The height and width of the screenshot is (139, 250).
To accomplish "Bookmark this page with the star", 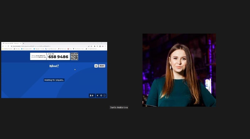I will point(91,46).
